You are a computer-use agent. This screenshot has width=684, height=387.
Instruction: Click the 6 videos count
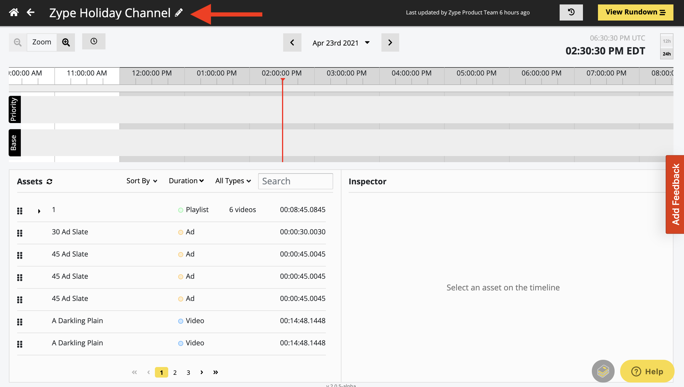pyautogui.click(x=243, y=210)
